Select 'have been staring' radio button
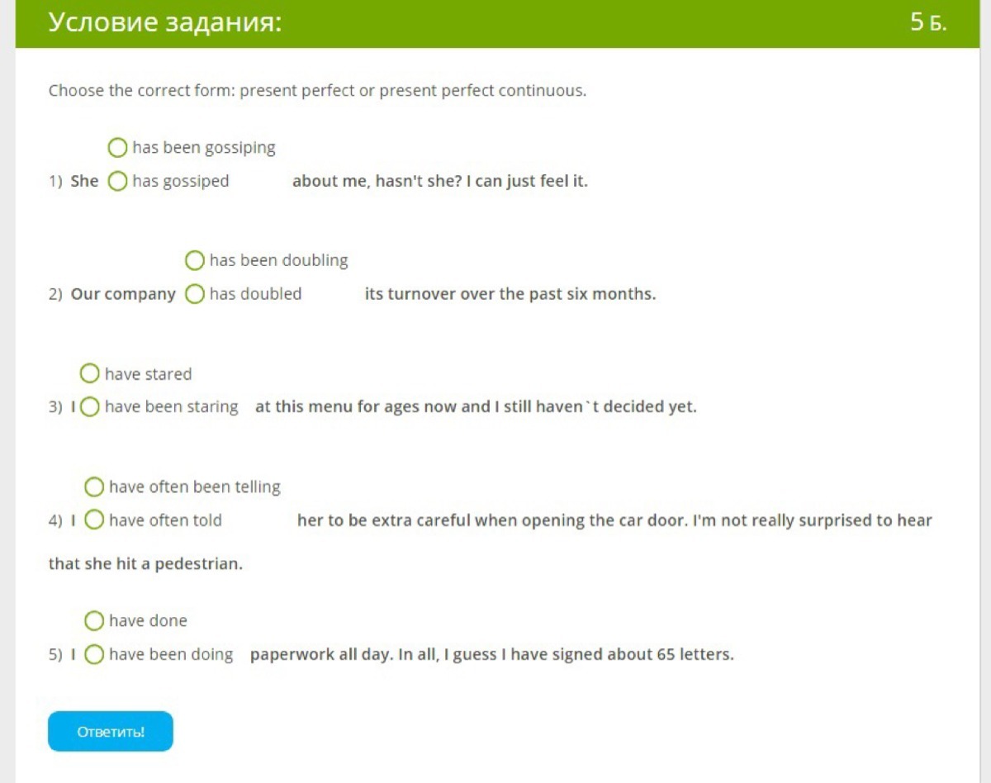The image size is (991, 783). tap(90, 406)
